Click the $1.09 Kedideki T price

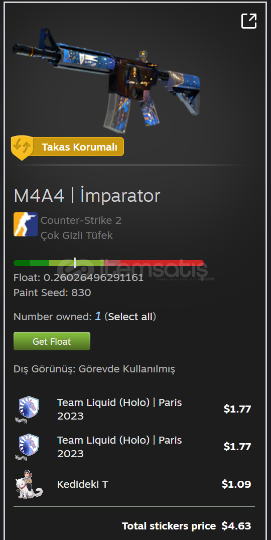pos(236,484)
